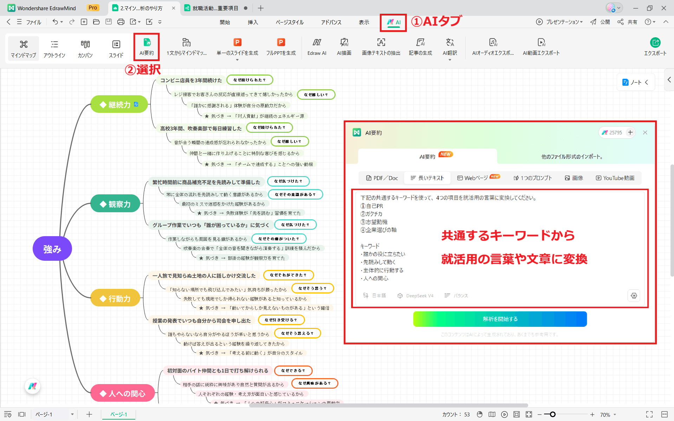Open Edraw AI assistant

pos(317,47)
